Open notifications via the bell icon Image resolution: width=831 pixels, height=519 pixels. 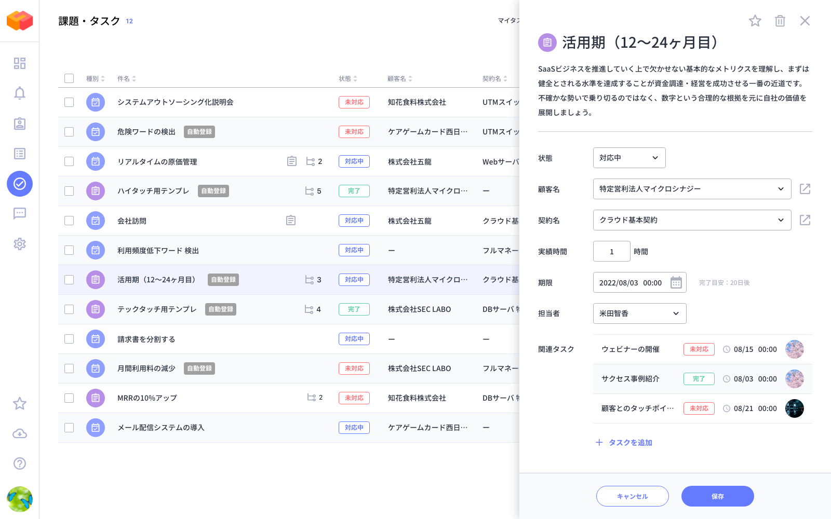19,93
